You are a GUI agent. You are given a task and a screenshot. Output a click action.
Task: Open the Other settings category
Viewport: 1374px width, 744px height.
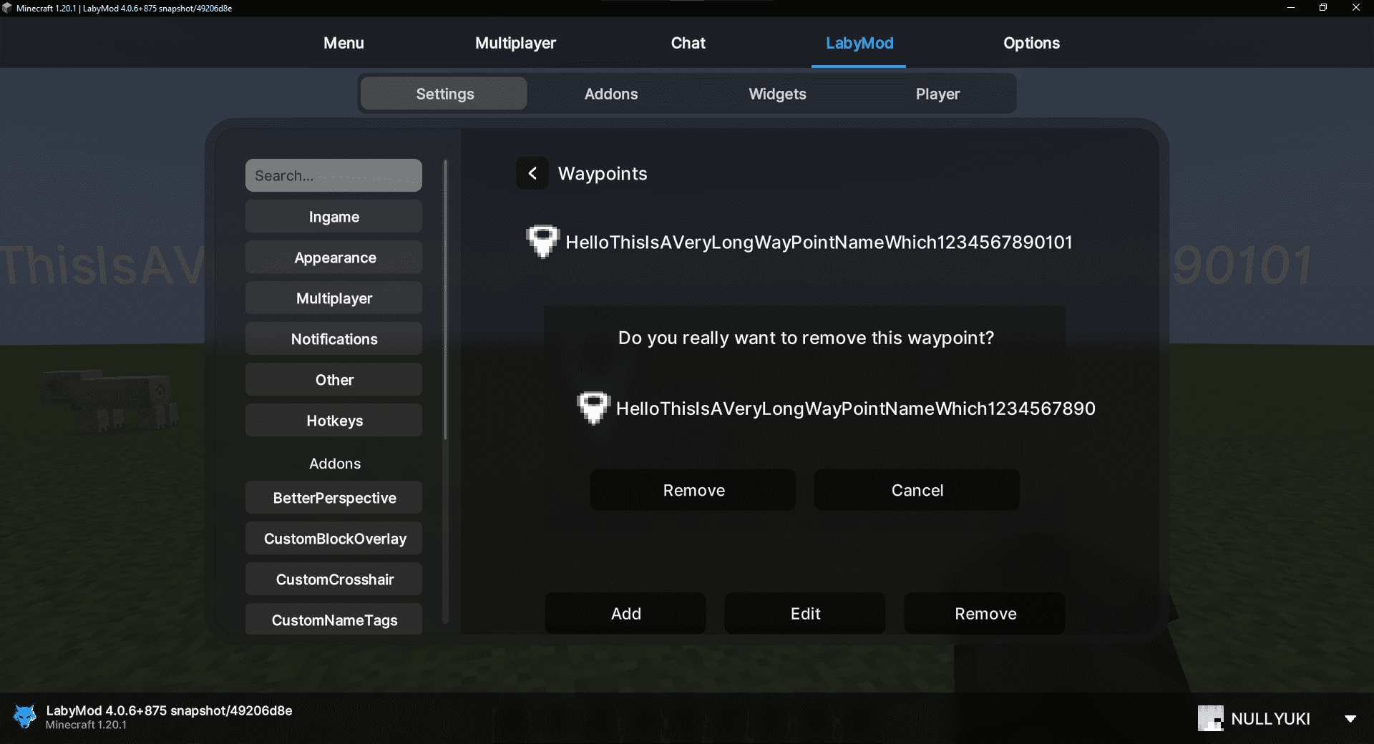(x=333, y=379)
